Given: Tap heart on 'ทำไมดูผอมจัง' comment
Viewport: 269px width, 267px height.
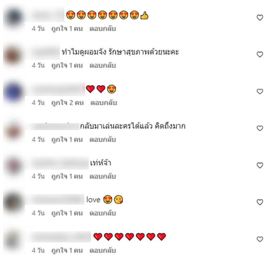Looking at the screenshot, I should [x=260, y=54].
